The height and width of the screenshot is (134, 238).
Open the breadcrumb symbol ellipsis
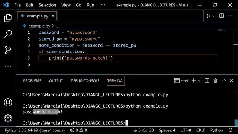click(x=57, y=26)
